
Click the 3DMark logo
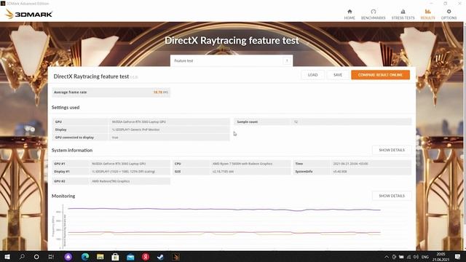tap(29, 14)
